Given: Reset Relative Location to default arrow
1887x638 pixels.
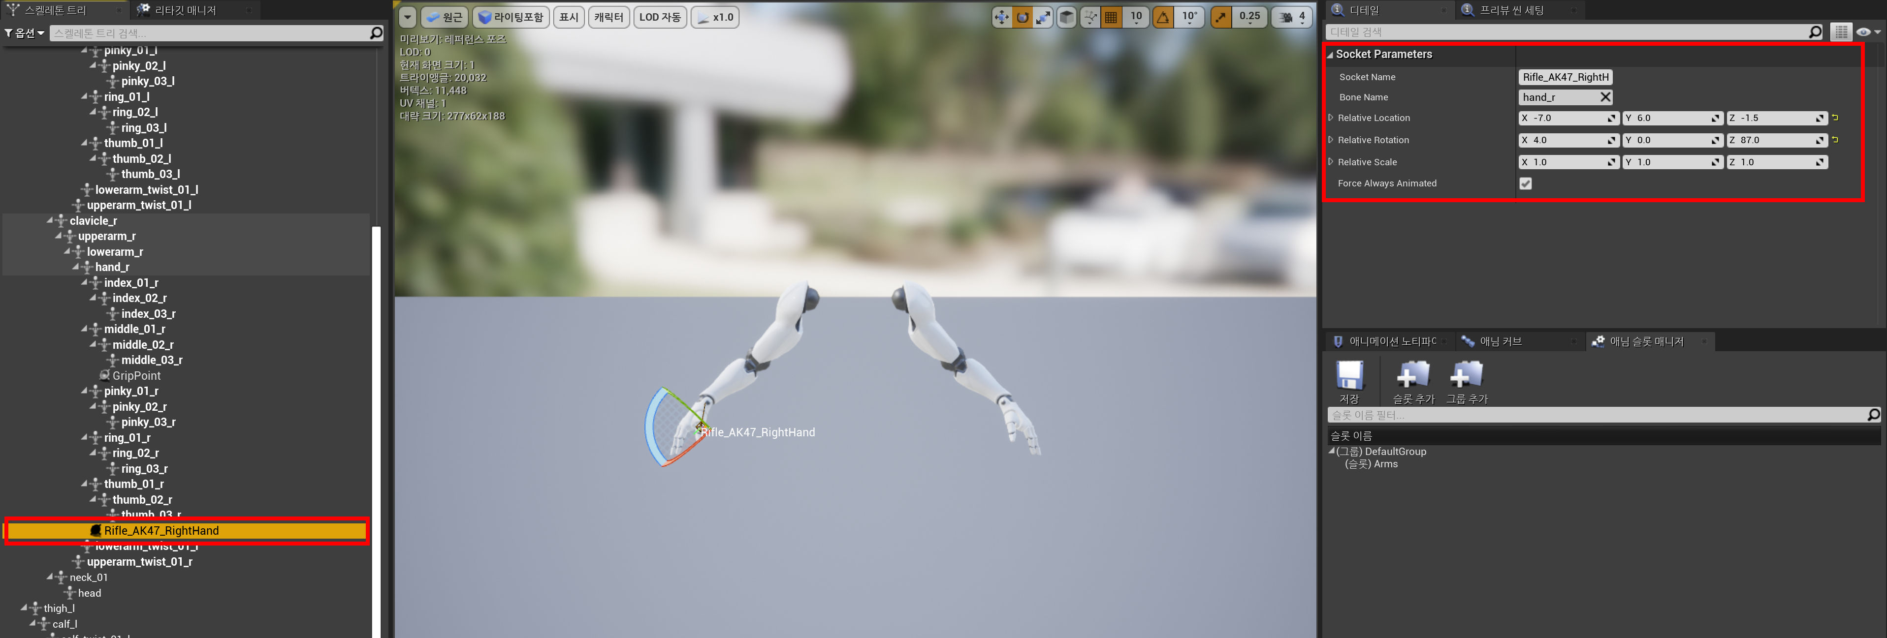Looking at the screenshot, I should pos(1835,117).
